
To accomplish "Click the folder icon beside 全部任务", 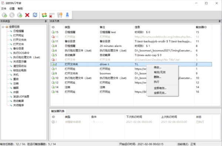I will coord(7,27).
